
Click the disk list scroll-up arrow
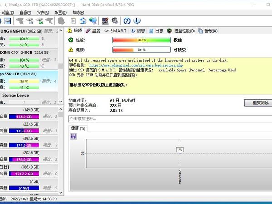click(x=61, y=30)
